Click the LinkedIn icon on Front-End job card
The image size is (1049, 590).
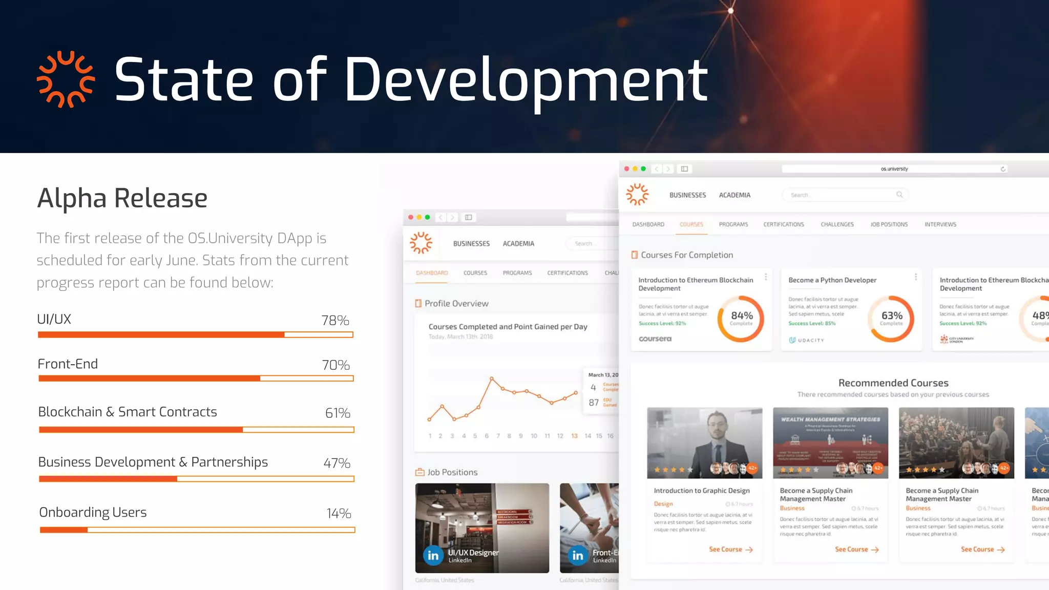(x=578, y=556)
